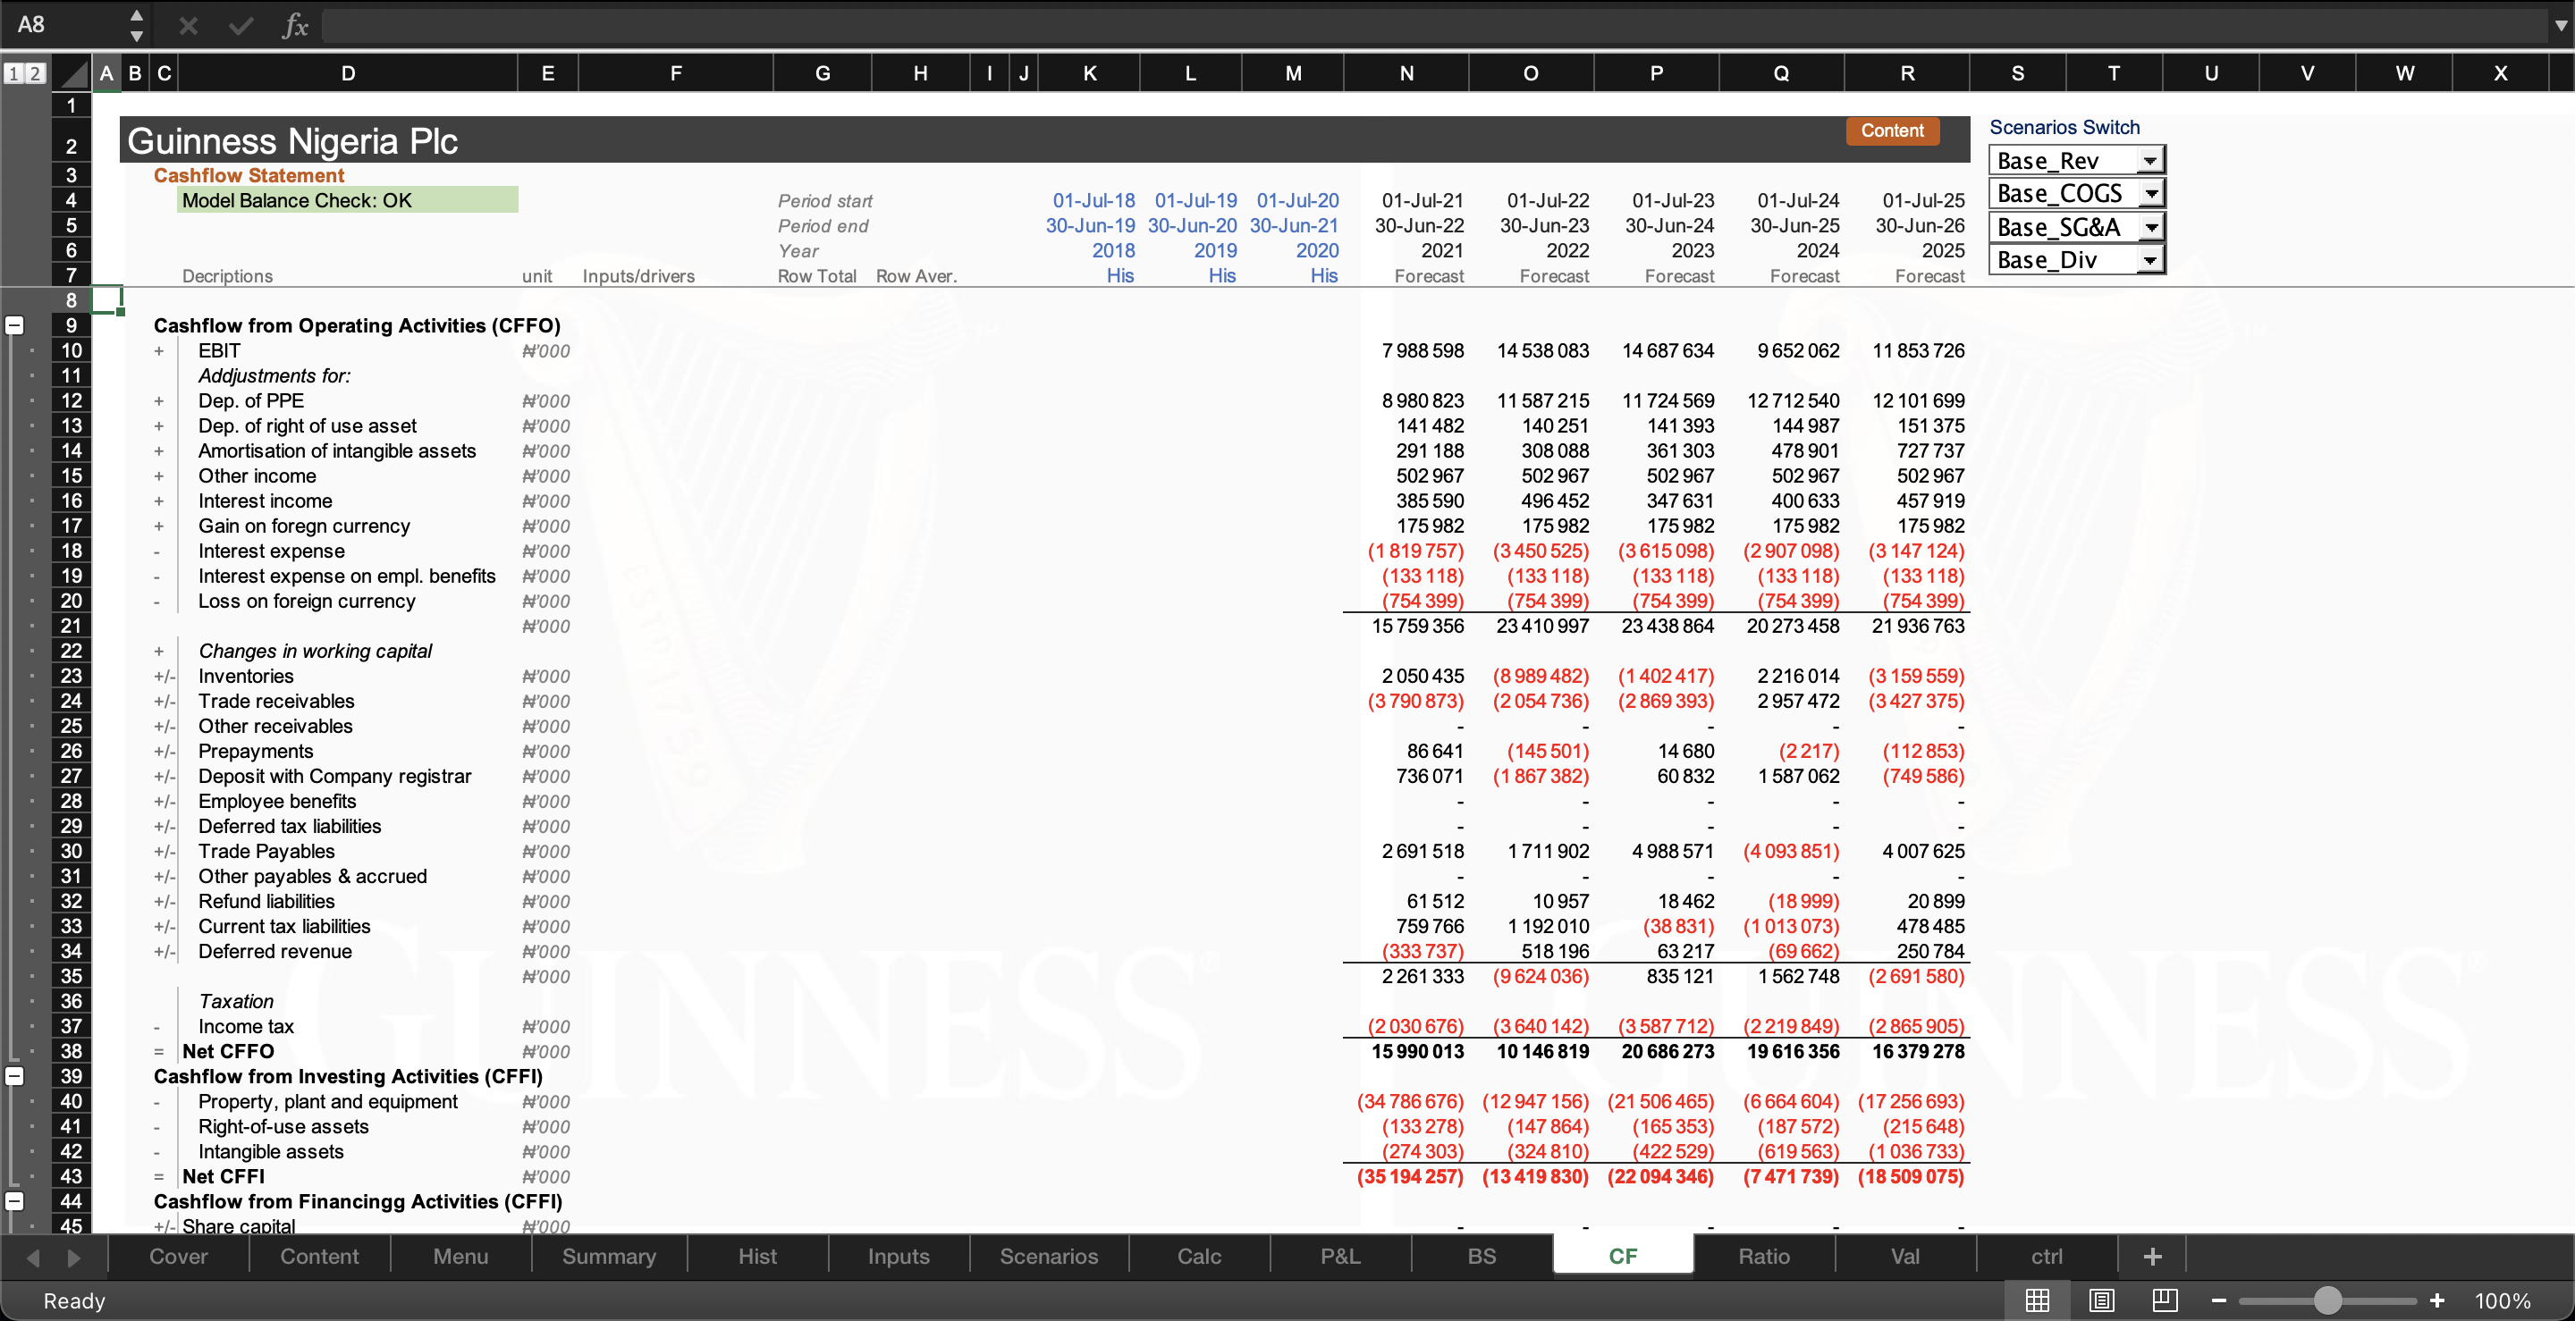Select Dep. of PPE value 8 980 823
Viewport: 2575px width, 1321px height.
pyautogui.click(x=1423, y=400)
